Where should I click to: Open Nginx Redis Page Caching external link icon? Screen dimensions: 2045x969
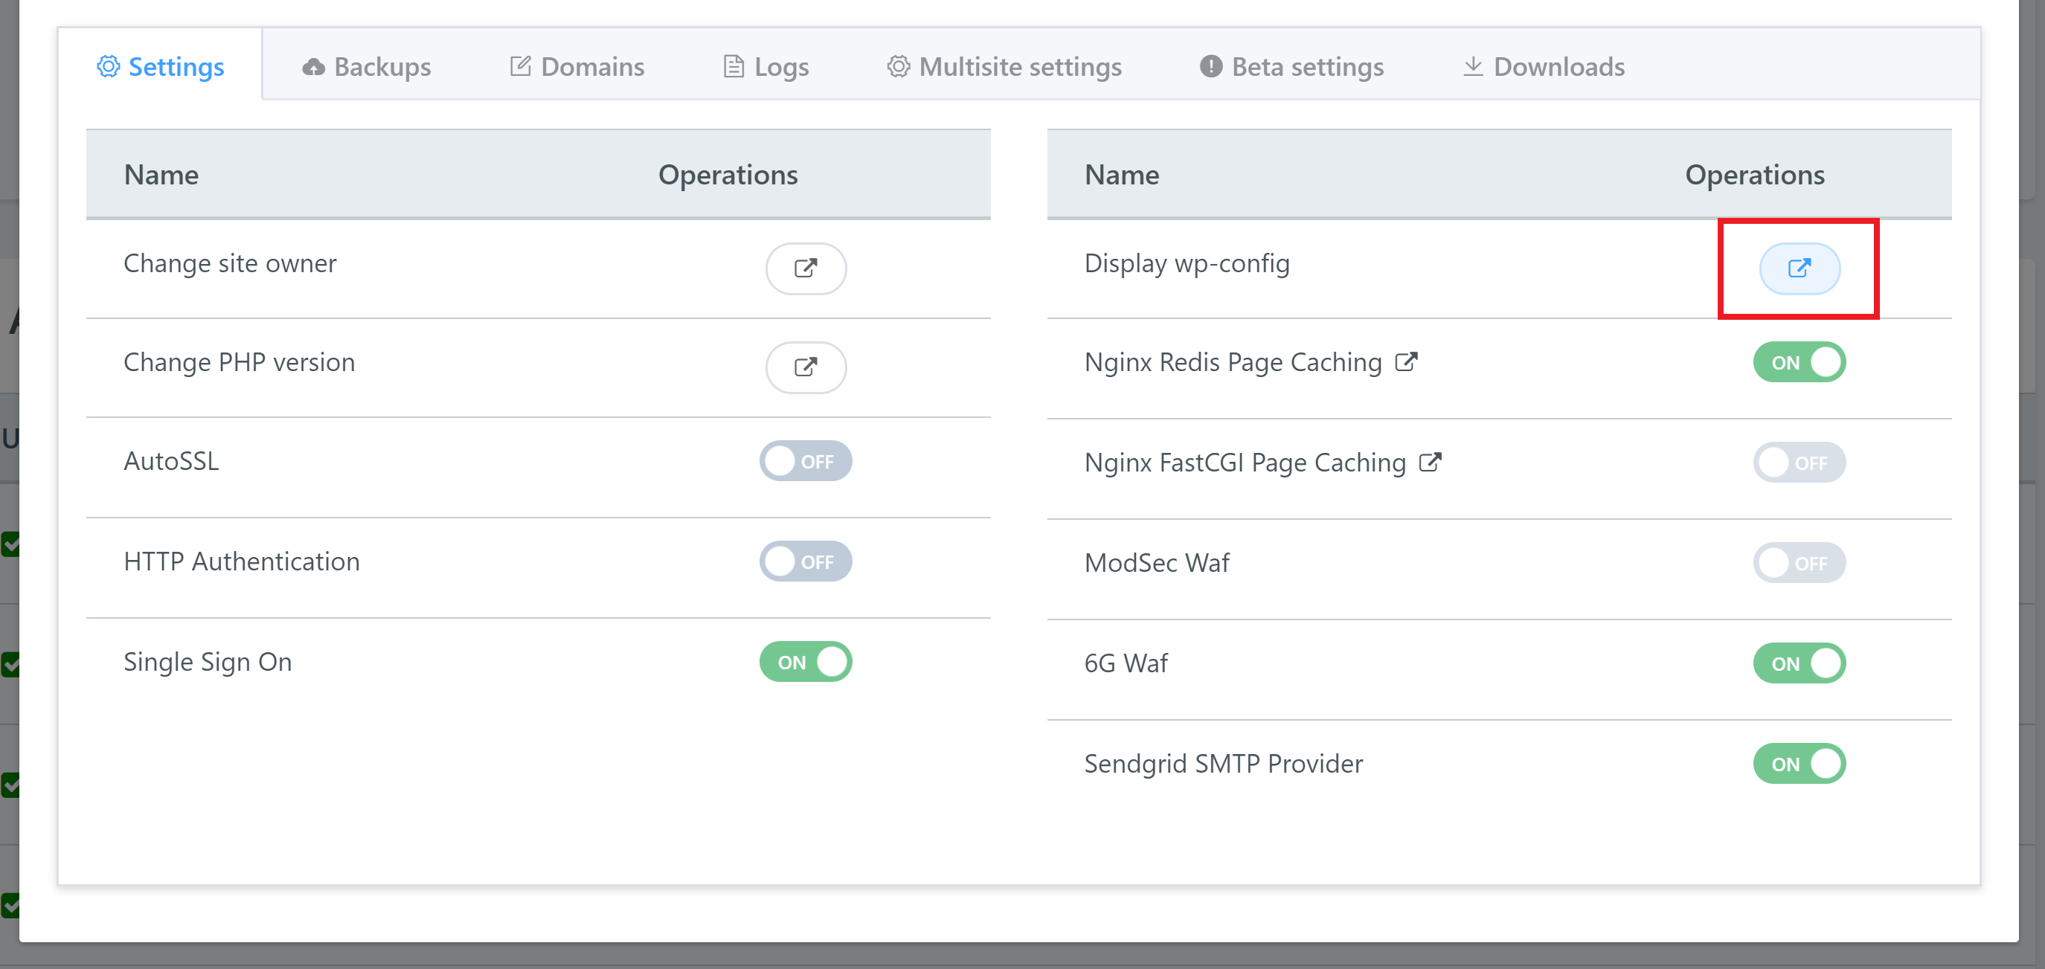click(1406, 362)
